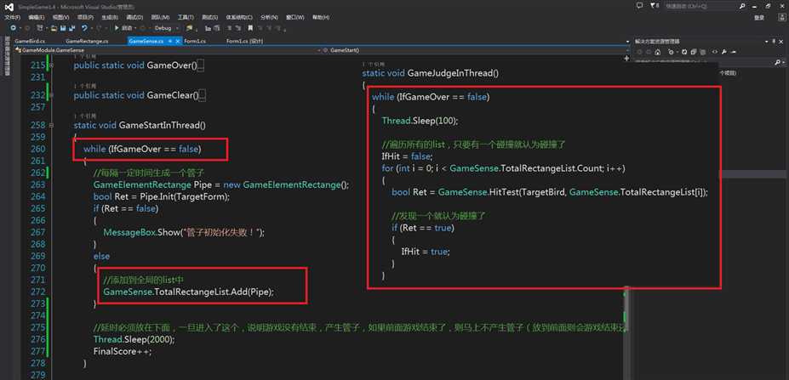The height and width of the screenshot is (380, 789).
Task: Expand collapsed GameClear() method at line 232
Action: (51, 95)
